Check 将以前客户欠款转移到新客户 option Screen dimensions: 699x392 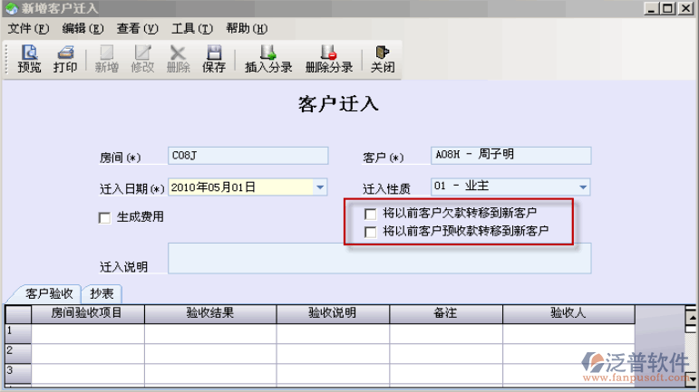tap(370, 215)
